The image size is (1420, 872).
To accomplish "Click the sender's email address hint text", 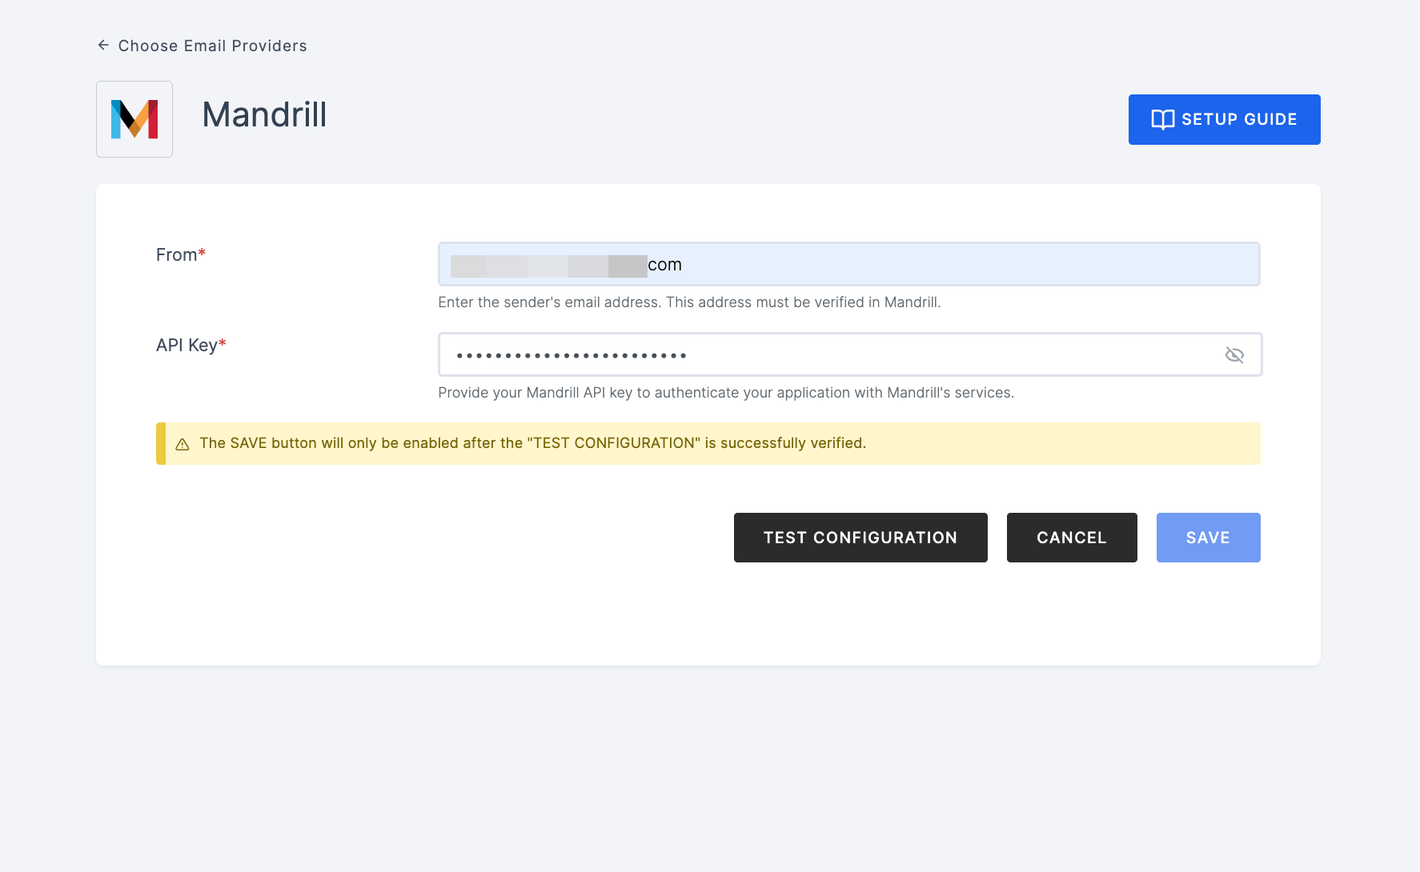I will [689, 302].
